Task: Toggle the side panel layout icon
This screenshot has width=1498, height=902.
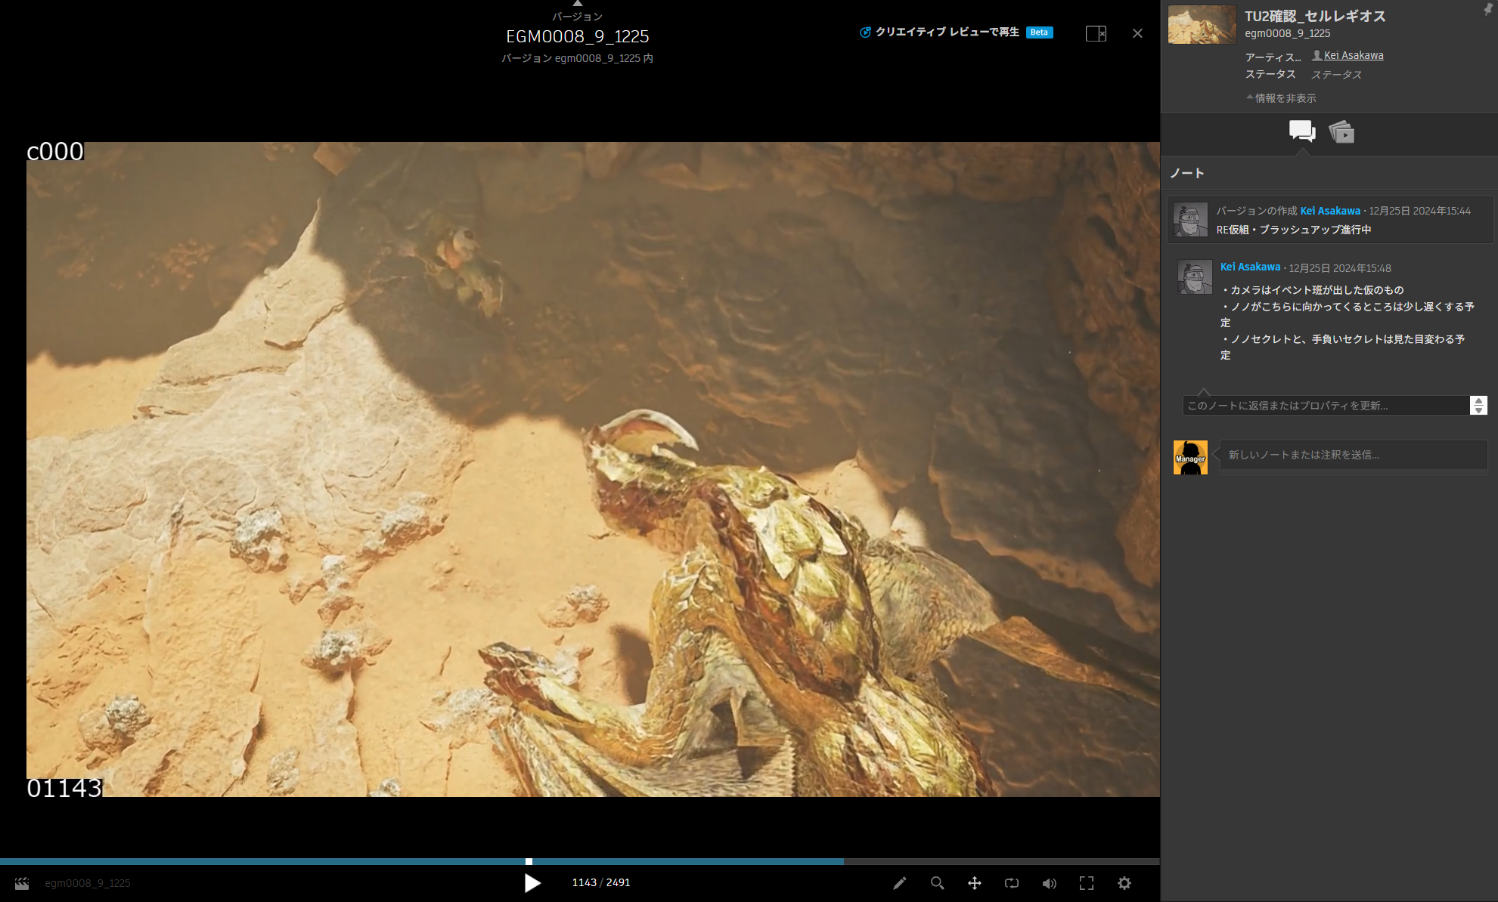Action: [1096, 33]
